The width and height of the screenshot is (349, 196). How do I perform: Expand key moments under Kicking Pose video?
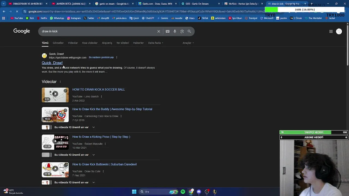(x=94, y=155)
